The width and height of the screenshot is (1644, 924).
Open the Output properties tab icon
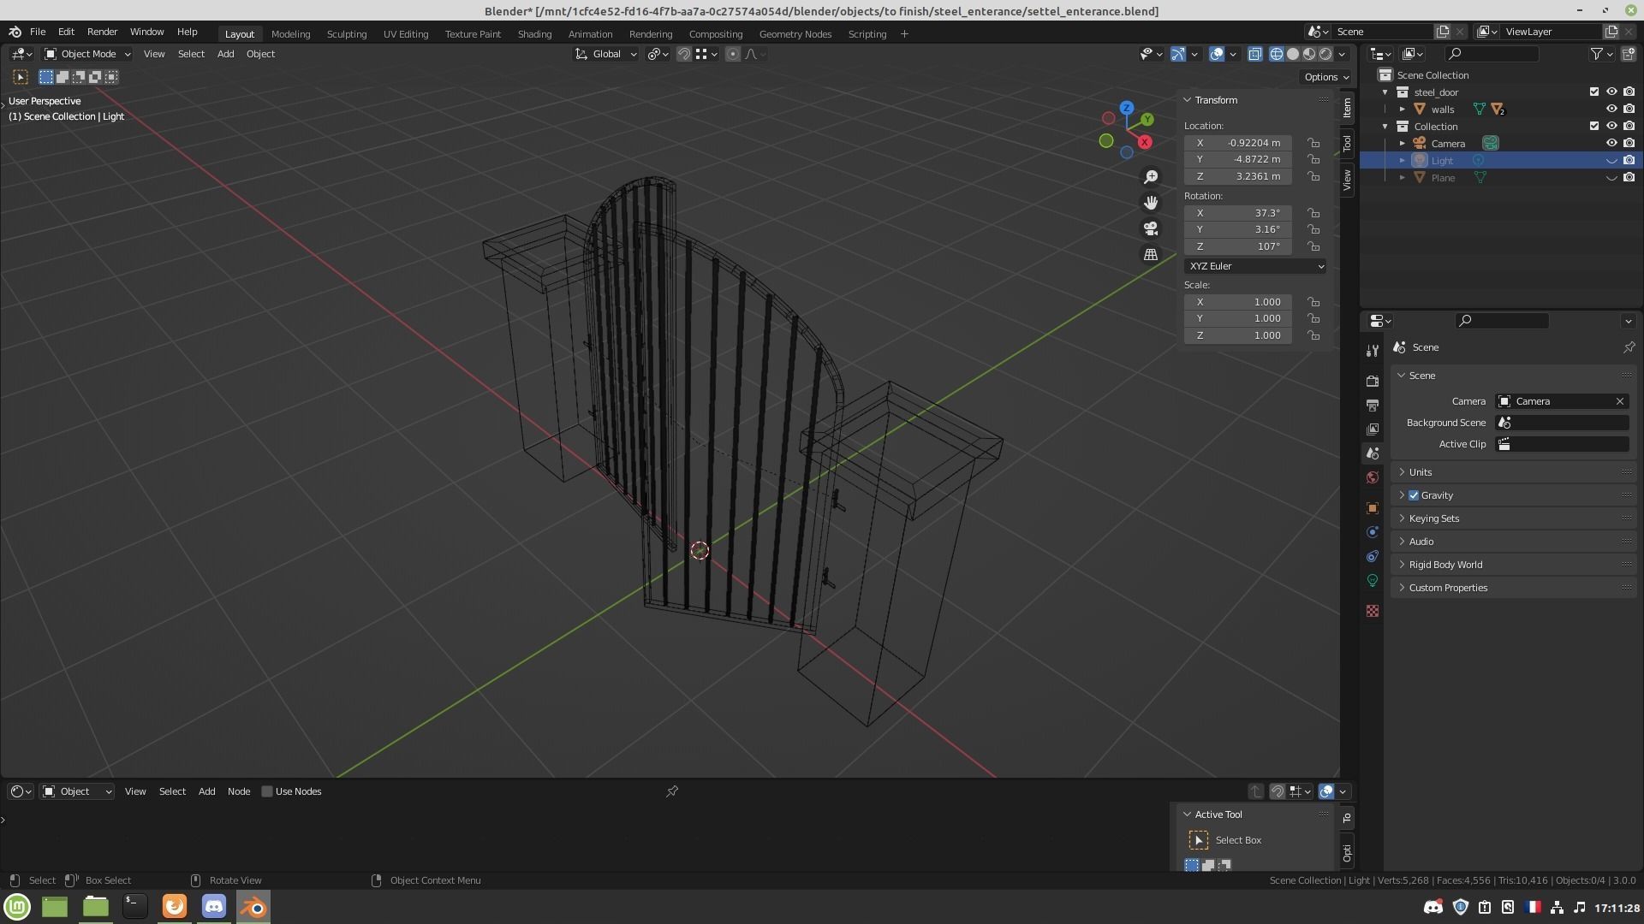tap(1373, 405)
